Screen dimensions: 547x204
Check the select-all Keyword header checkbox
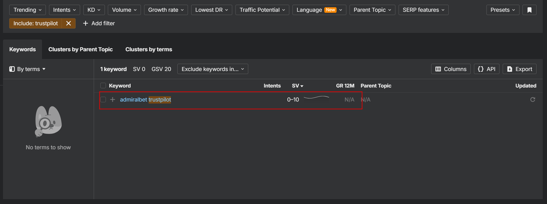coord(103,86)
